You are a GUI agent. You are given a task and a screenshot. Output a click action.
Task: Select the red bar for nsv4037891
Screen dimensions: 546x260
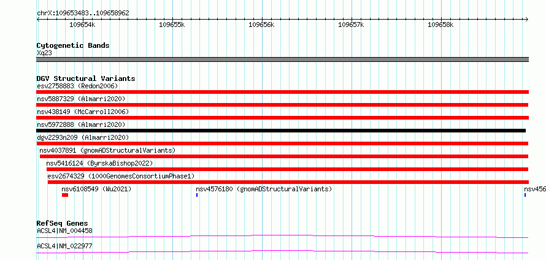(284, 156)
